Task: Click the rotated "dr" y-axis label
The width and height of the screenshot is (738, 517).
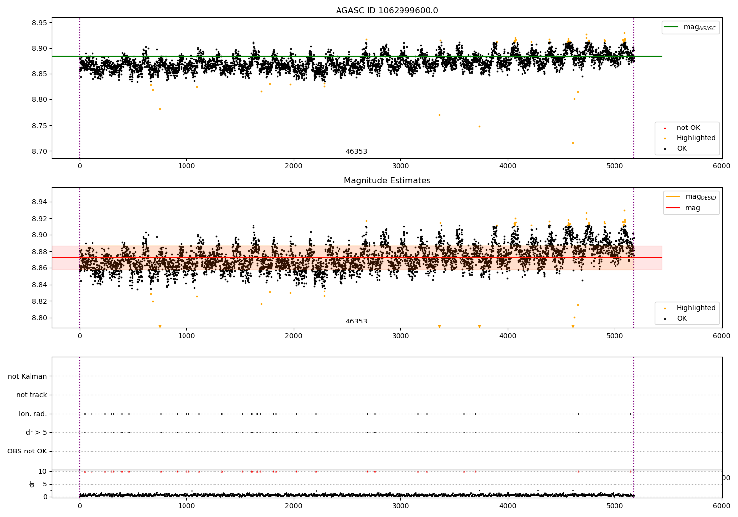Action: (32, 484)
